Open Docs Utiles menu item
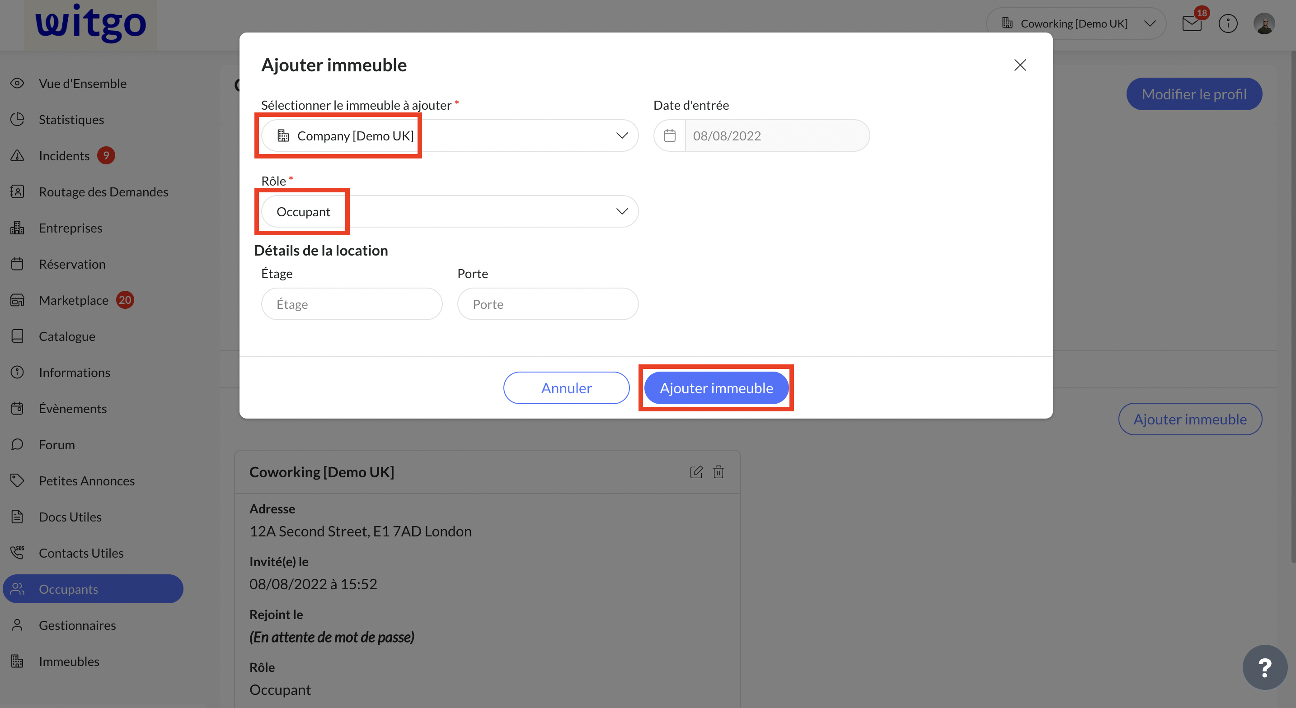Screen dimensions: 1296x708 point(93,517)
